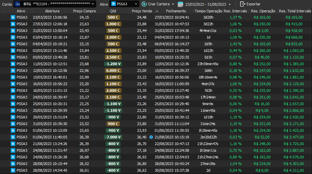This screenshot has height=174, width=312.
Task: Click the -7.000 V quantity badge
Action: pyautogui.click(x=113, y=137)
